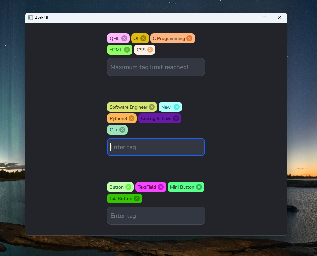Remove the Mini Button tag
The image size is (317, 256).
pos(199,187)
